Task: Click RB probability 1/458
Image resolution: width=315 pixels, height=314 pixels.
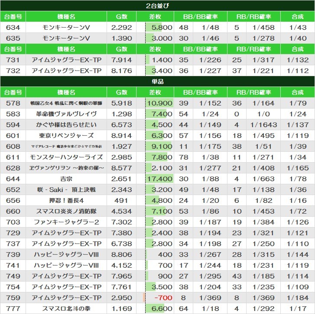Action: click(263, 28)
